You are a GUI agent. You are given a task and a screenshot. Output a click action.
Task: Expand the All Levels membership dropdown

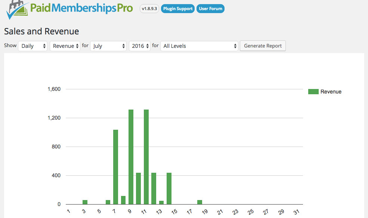coord(199,46)
